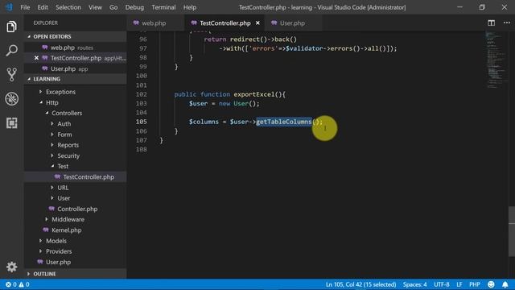The width and height of the screenshot is (515, 290).
Task: Expand the Middleware folder
Action: 68,219
